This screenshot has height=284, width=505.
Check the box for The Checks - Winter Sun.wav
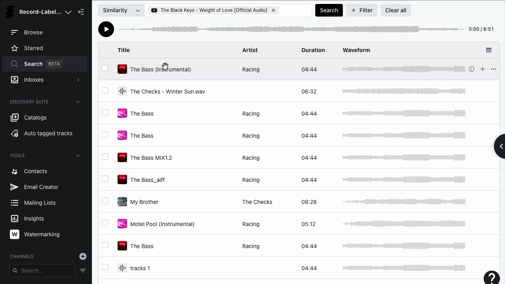pos(105,90)
